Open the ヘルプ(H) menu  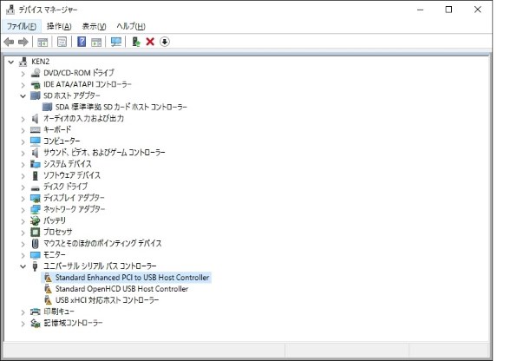tap(131, 26)
